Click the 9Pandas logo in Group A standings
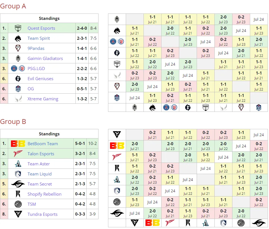The height and width of the screenshot is (229, 269). coord(18,48)
